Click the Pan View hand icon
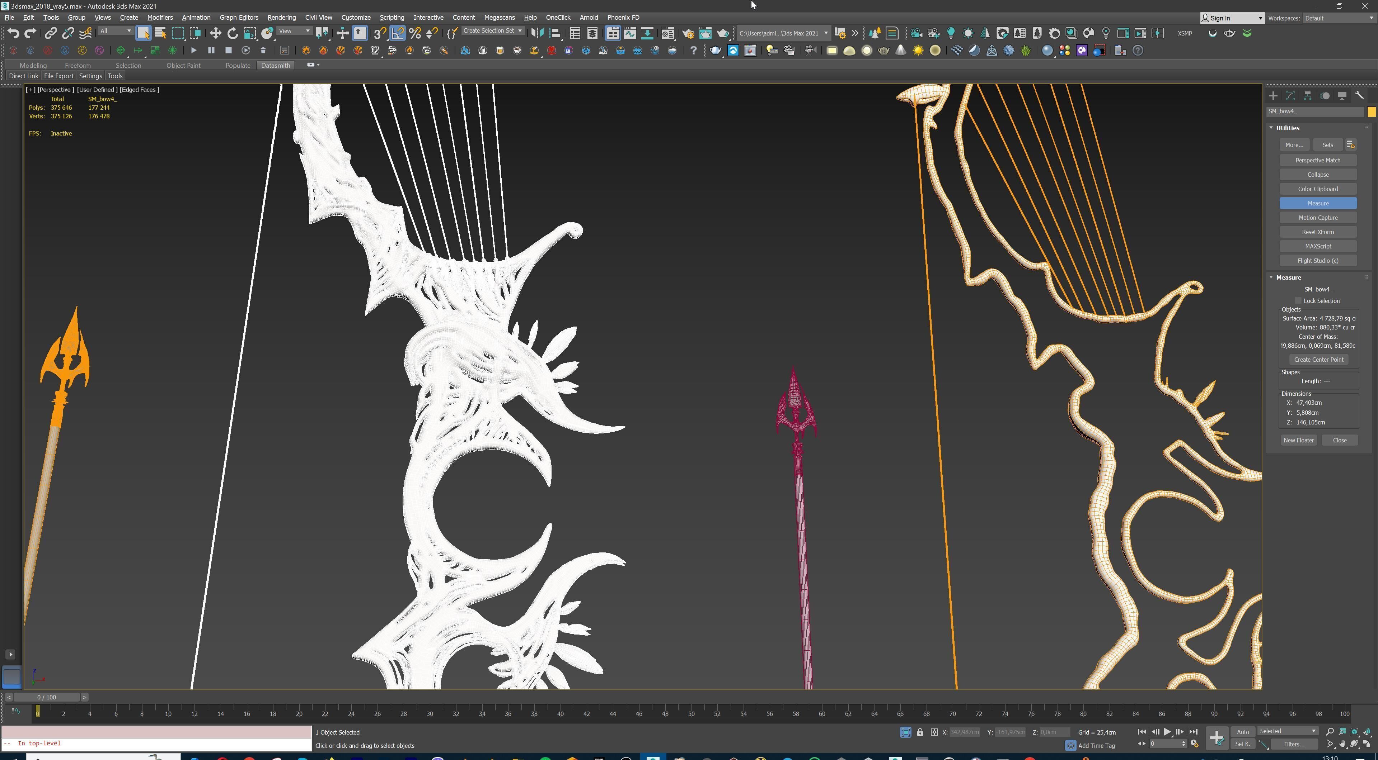This screenshot has width=1378, height=760. [1342, 744]
